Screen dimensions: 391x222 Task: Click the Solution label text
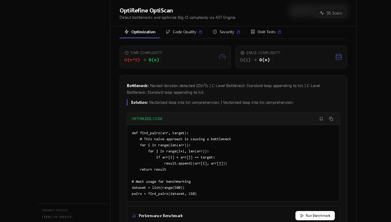click(x=139, y=102)
